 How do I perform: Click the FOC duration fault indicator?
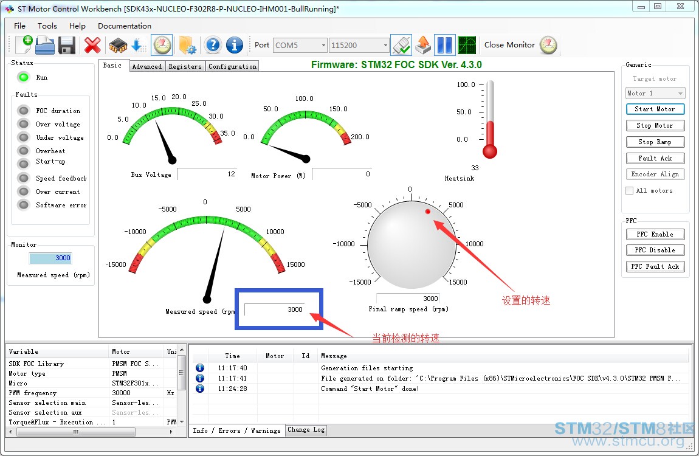coord(24,110)
